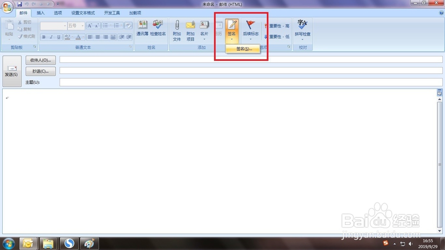Select Format Painter (格式刷)
Screen dimensions: 445x250
(26, 36)
